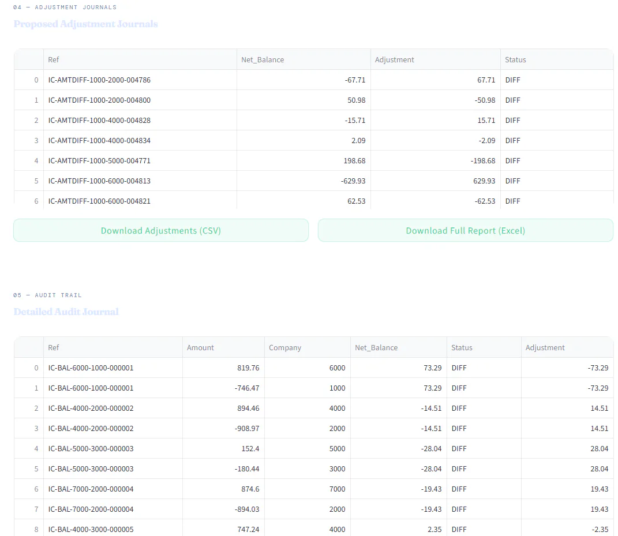
Task: Select cell IC-AMTDIFF-1000-6000-004821
Action: [x=140, y=201]
